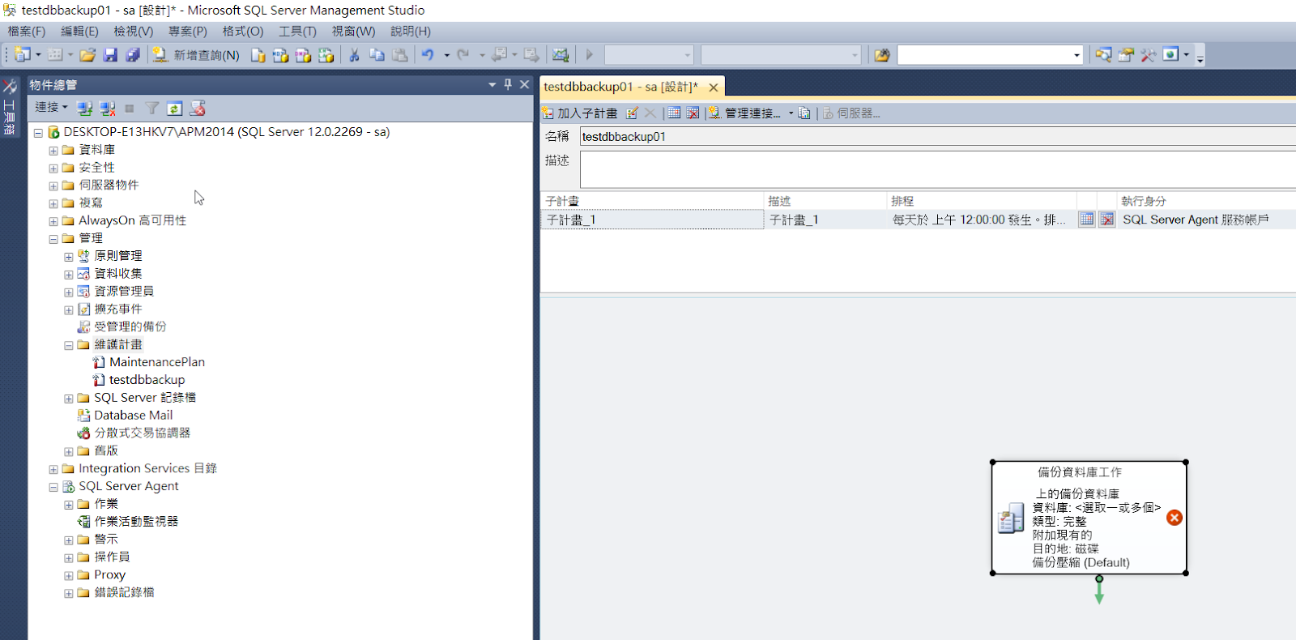
Task: Click inside the Name (名稱) field
Action: pyautogui.click(x=937, y=136)
